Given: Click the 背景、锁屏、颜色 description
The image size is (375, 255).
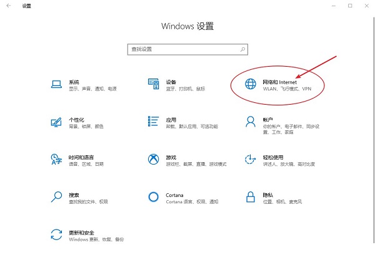Looking at the screenshot, I should (x=86, y=127).
